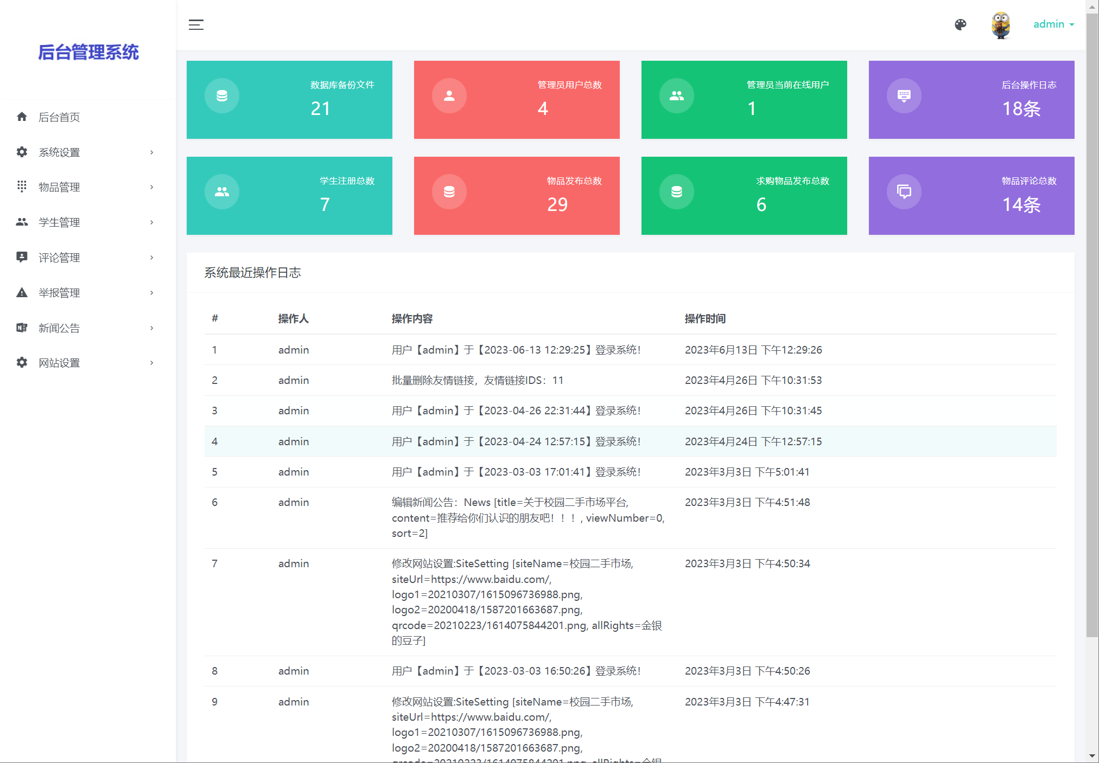Click the 后台管理系统 logo title
The height and width of the screenshot is (763, 1099).
(x=88, y=52)
